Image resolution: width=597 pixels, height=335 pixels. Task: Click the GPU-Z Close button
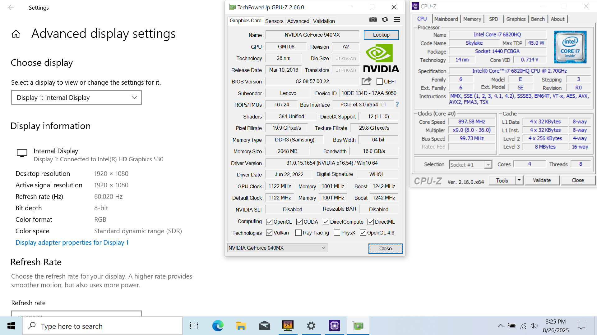click(385, 248)
